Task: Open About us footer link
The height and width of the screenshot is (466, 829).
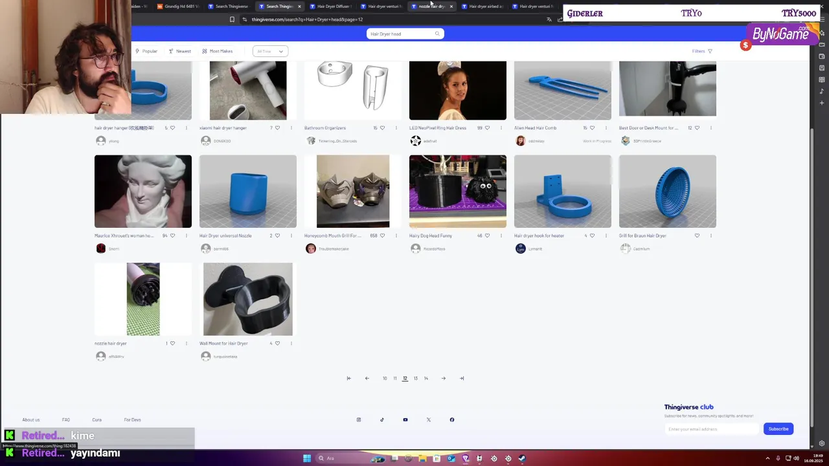Action: (31, 420)
